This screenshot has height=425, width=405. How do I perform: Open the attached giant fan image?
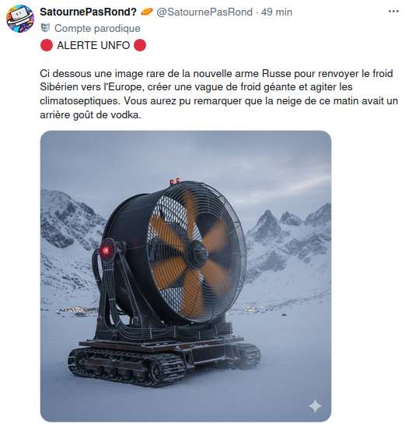[186, 276]
